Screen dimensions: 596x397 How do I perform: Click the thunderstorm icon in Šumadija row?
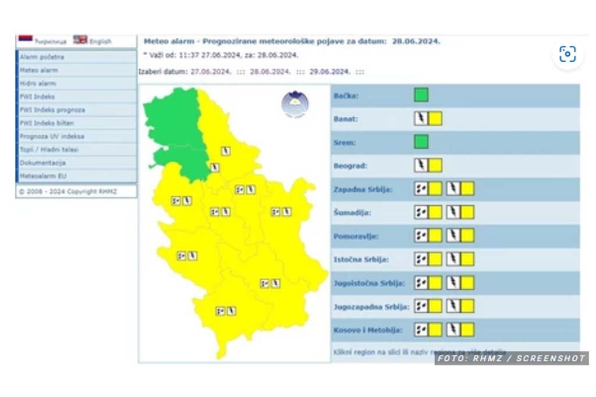click(x=453, y=212)
